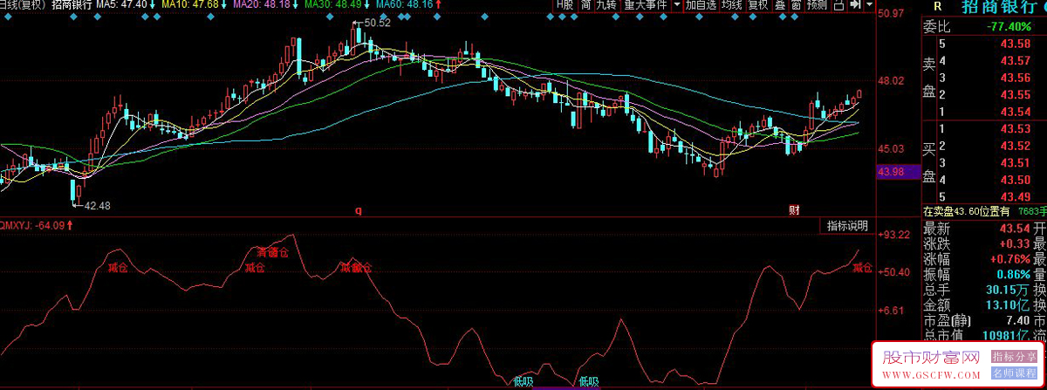Click the +50.40 indicator axis value
Image resolution: width=1047 pixels, height=390 pixels.
pyautogui.click(x=895, y=272)
